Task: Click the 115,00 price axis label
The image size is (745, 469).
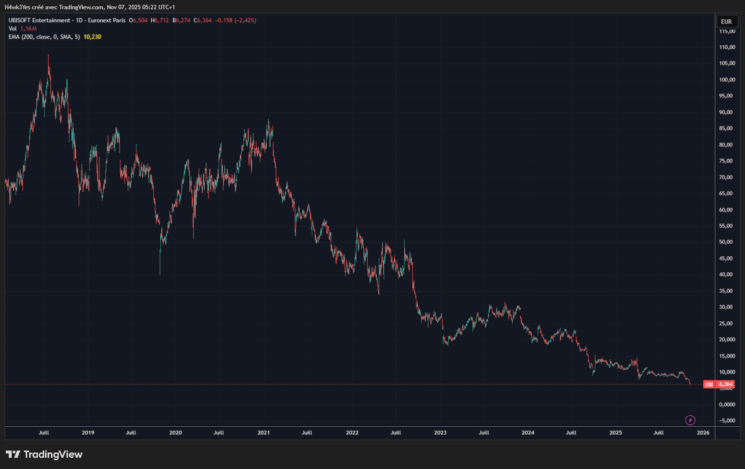Action: [x=726, y=31]
